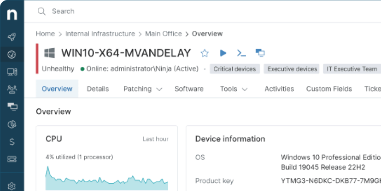Click the Overview breadcrumb
Image resolution: width=381 pixels, height=191 pixels.
[x=207, y=34]
